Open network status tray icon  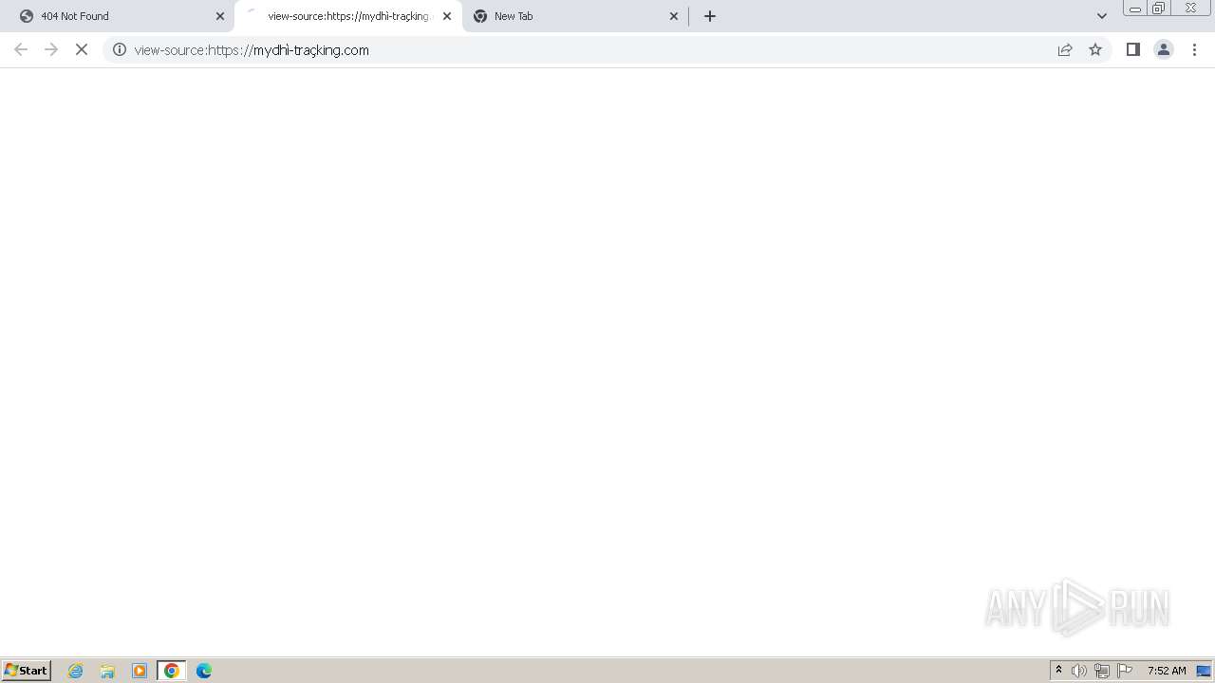pos(1102,671)
